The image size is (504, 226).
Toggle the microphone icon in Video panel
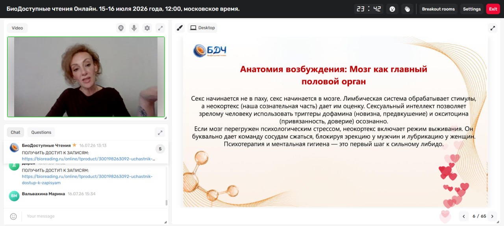pyautogui.click(x=134, y=28)
